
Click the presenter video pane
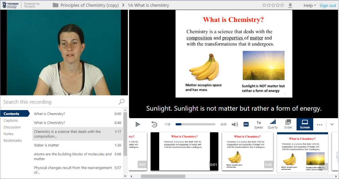tap(64, 52)
